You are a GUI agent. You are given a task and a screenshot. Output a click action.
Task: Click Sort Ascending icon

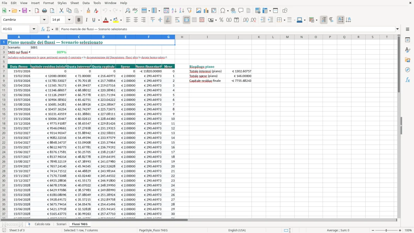point(174,11)
